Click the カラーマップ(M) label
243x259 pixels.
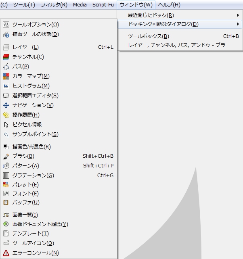[x=31, y=76]
